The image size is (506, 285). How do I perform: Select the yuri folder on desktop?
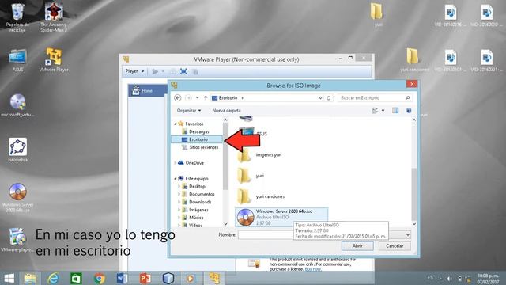click(377, 15)
